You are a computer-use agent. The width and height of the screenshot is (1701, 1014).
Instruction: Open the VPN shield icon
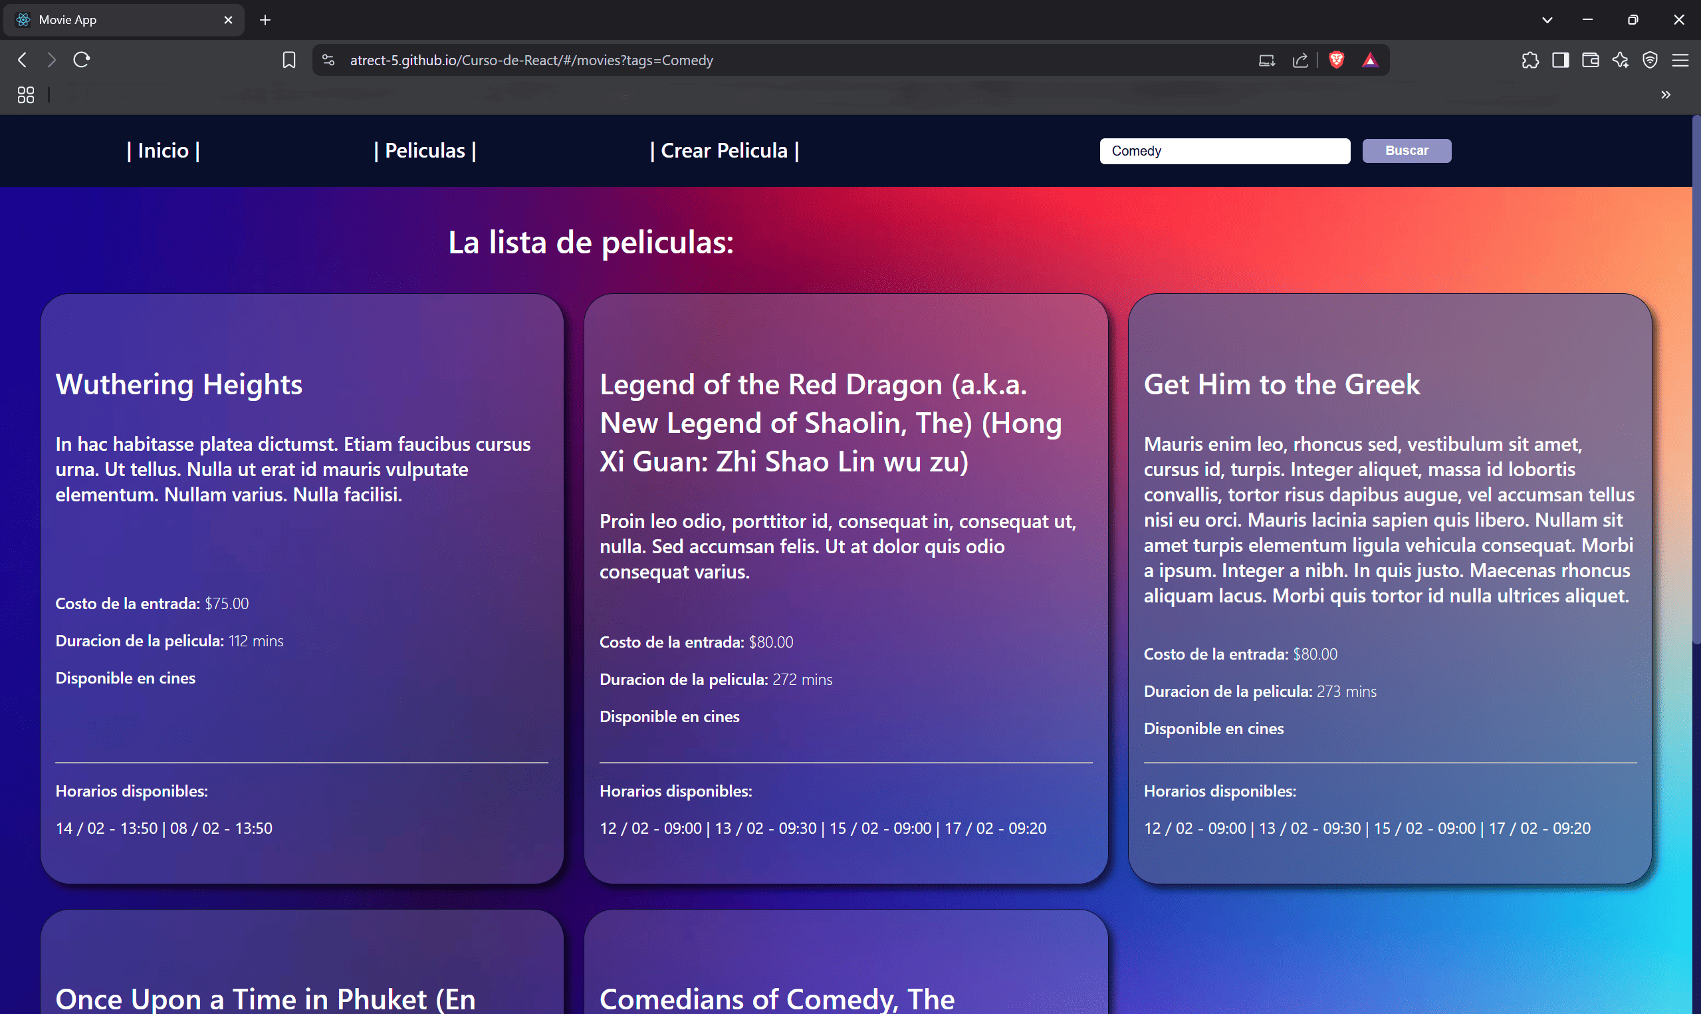[1650, 60]
